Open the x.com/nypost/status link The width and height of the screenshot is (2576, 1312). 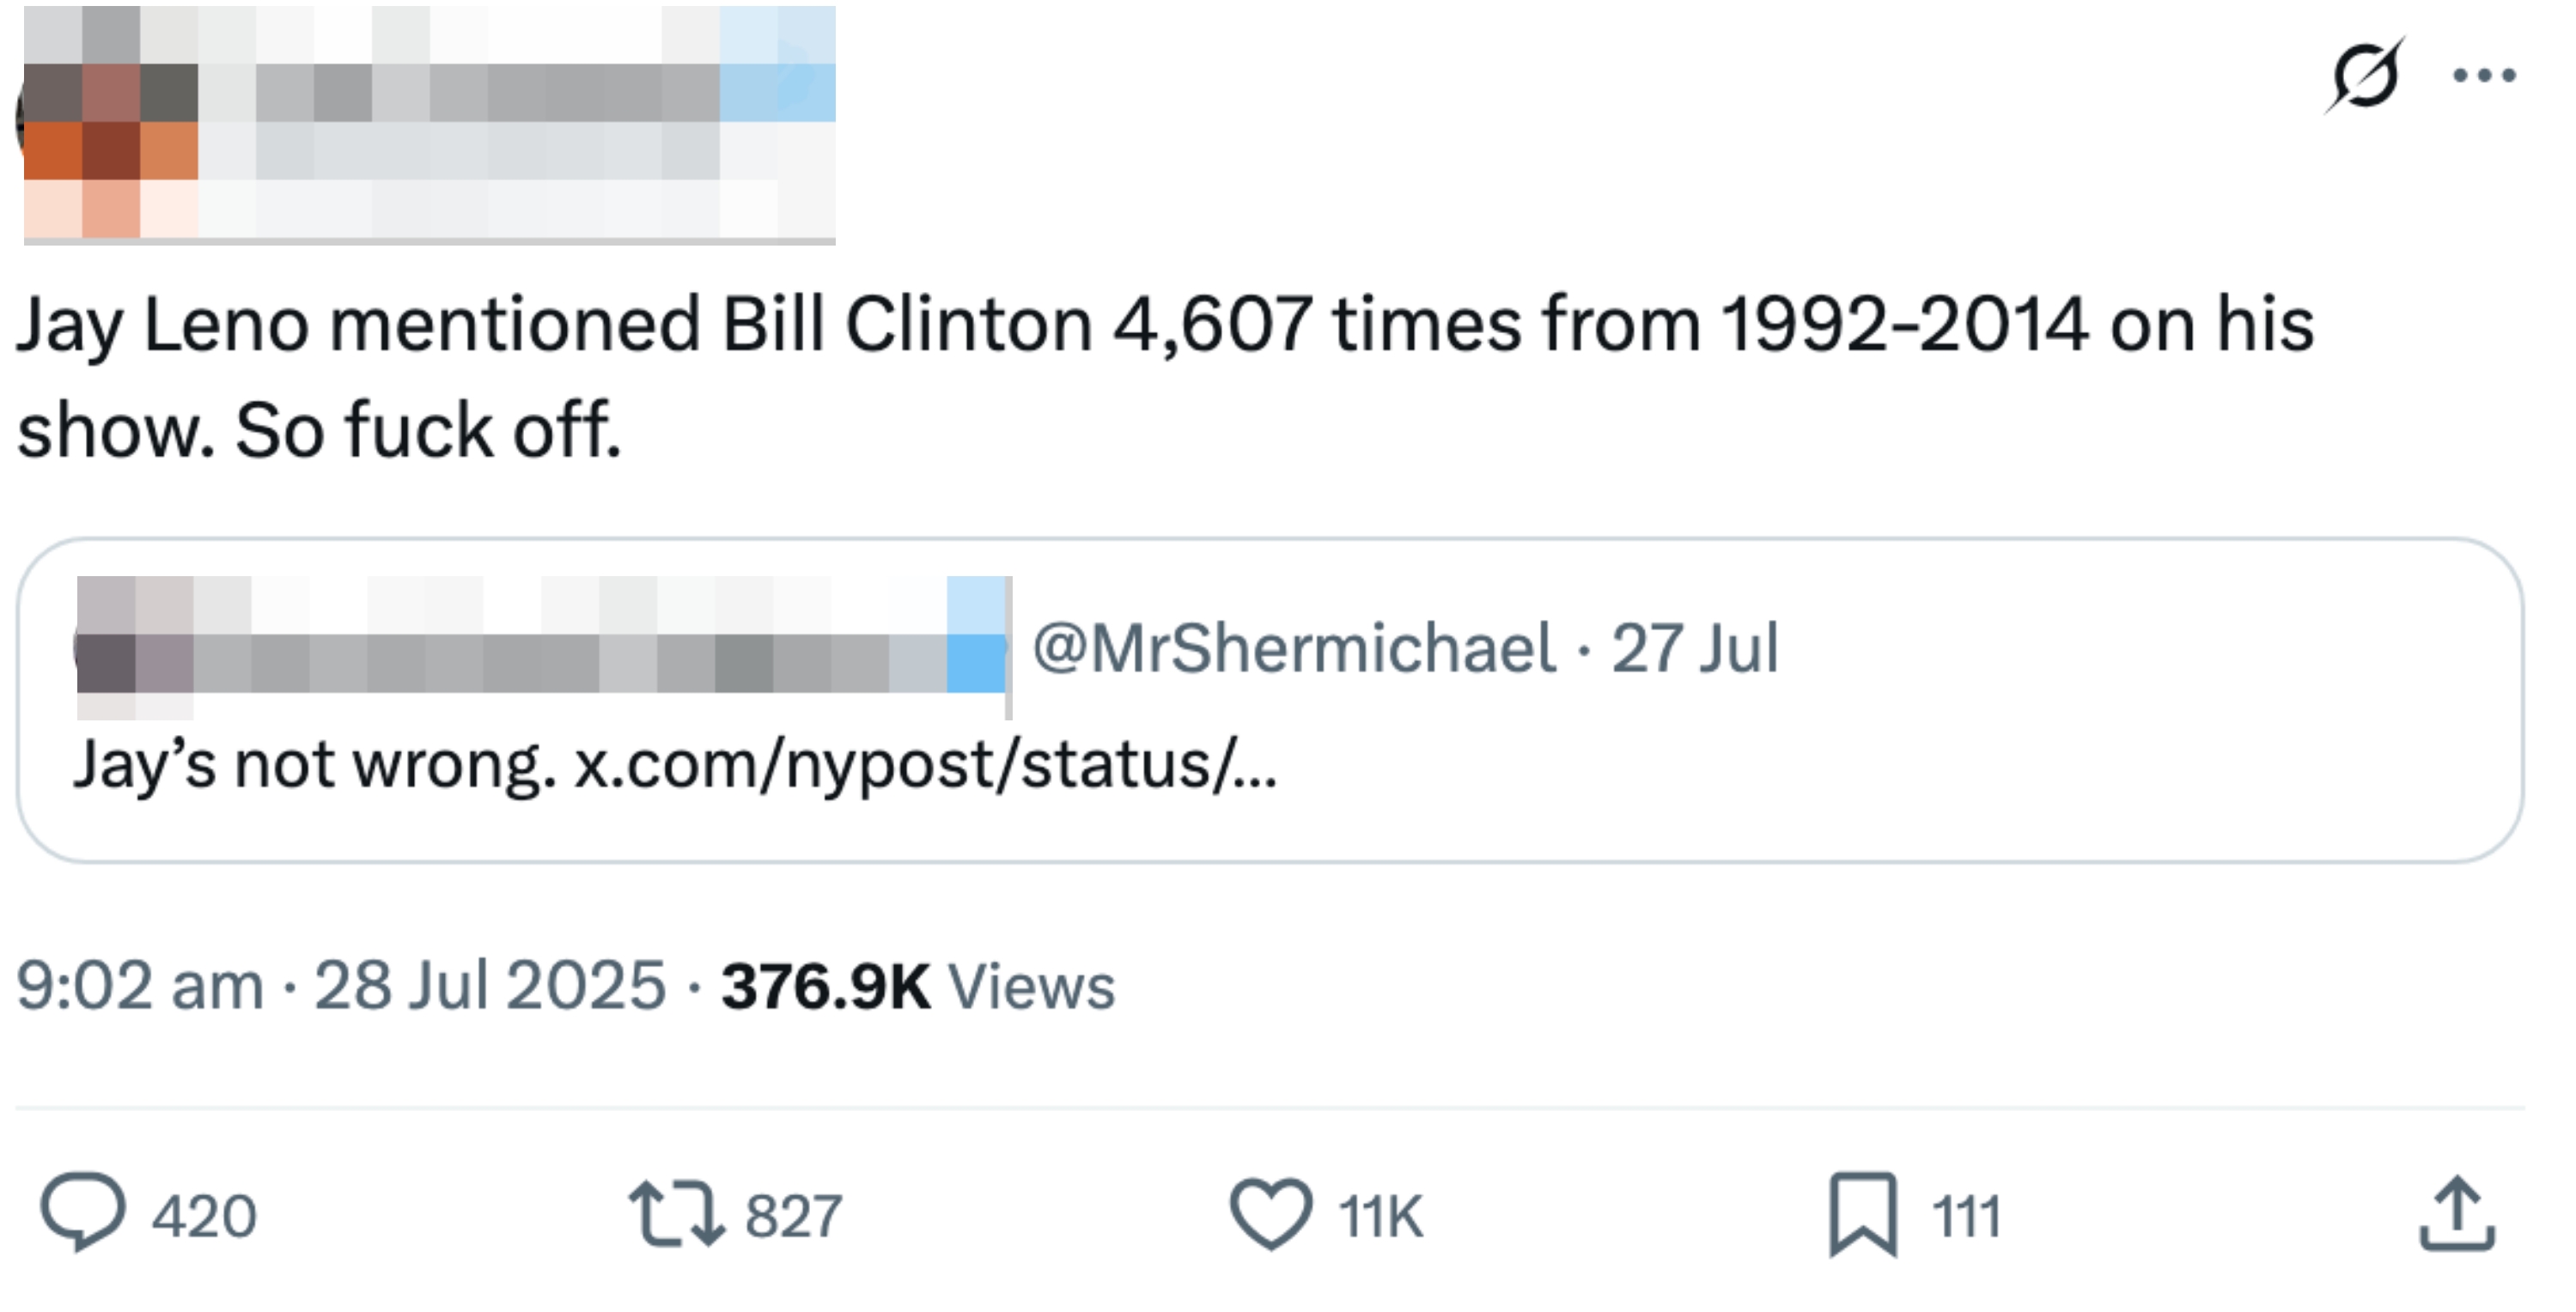(925, 766)
